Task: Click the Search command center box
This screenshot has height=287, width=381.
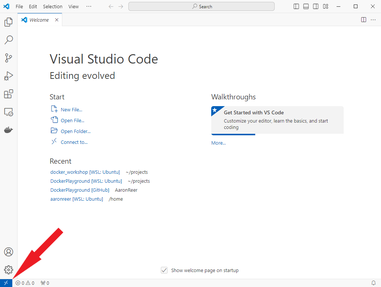Action: point(202,6)
